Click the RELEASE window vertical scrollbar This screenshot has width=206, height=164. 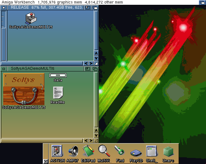(96, 30)
